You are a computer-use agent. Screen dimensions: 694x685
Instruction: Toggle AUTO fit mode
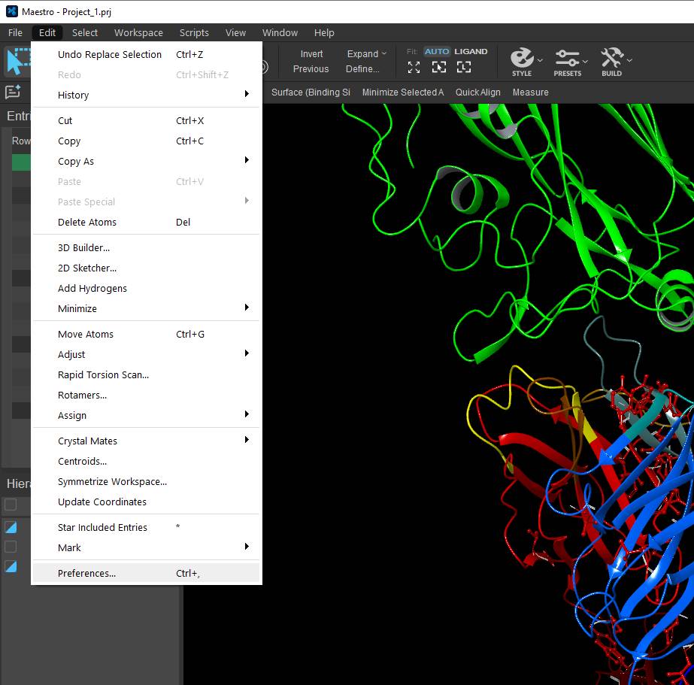pyautogui.click(x=436, y=51)
